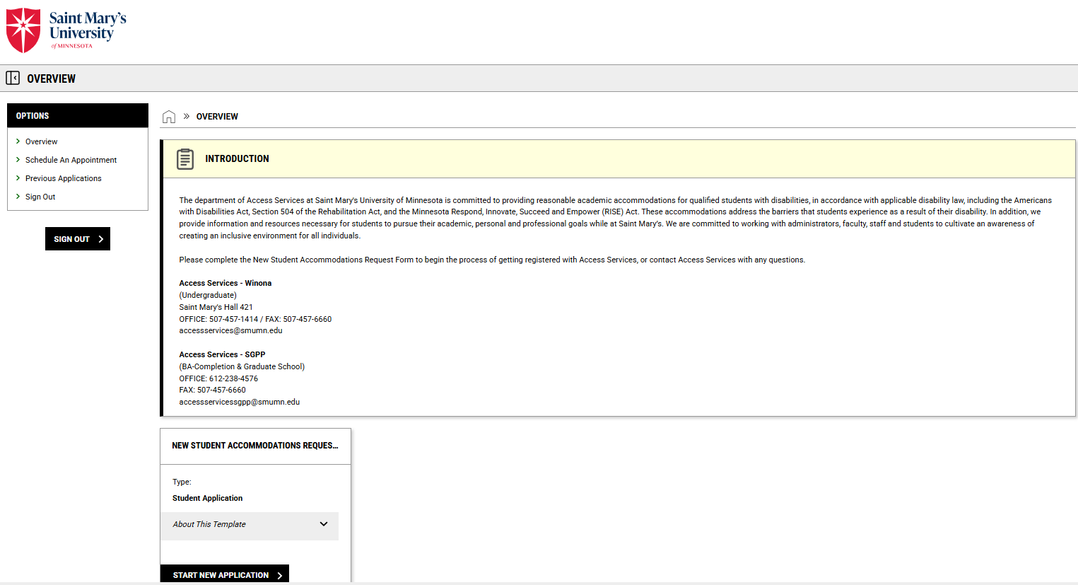Click OVERVIEW breadcrumb label
This screenshot has height=585, width=1078.
tap(217, 117)
